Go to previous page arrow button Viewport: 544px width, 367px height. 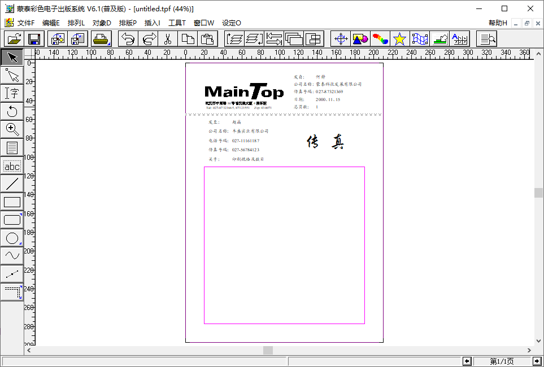[467, 361]
